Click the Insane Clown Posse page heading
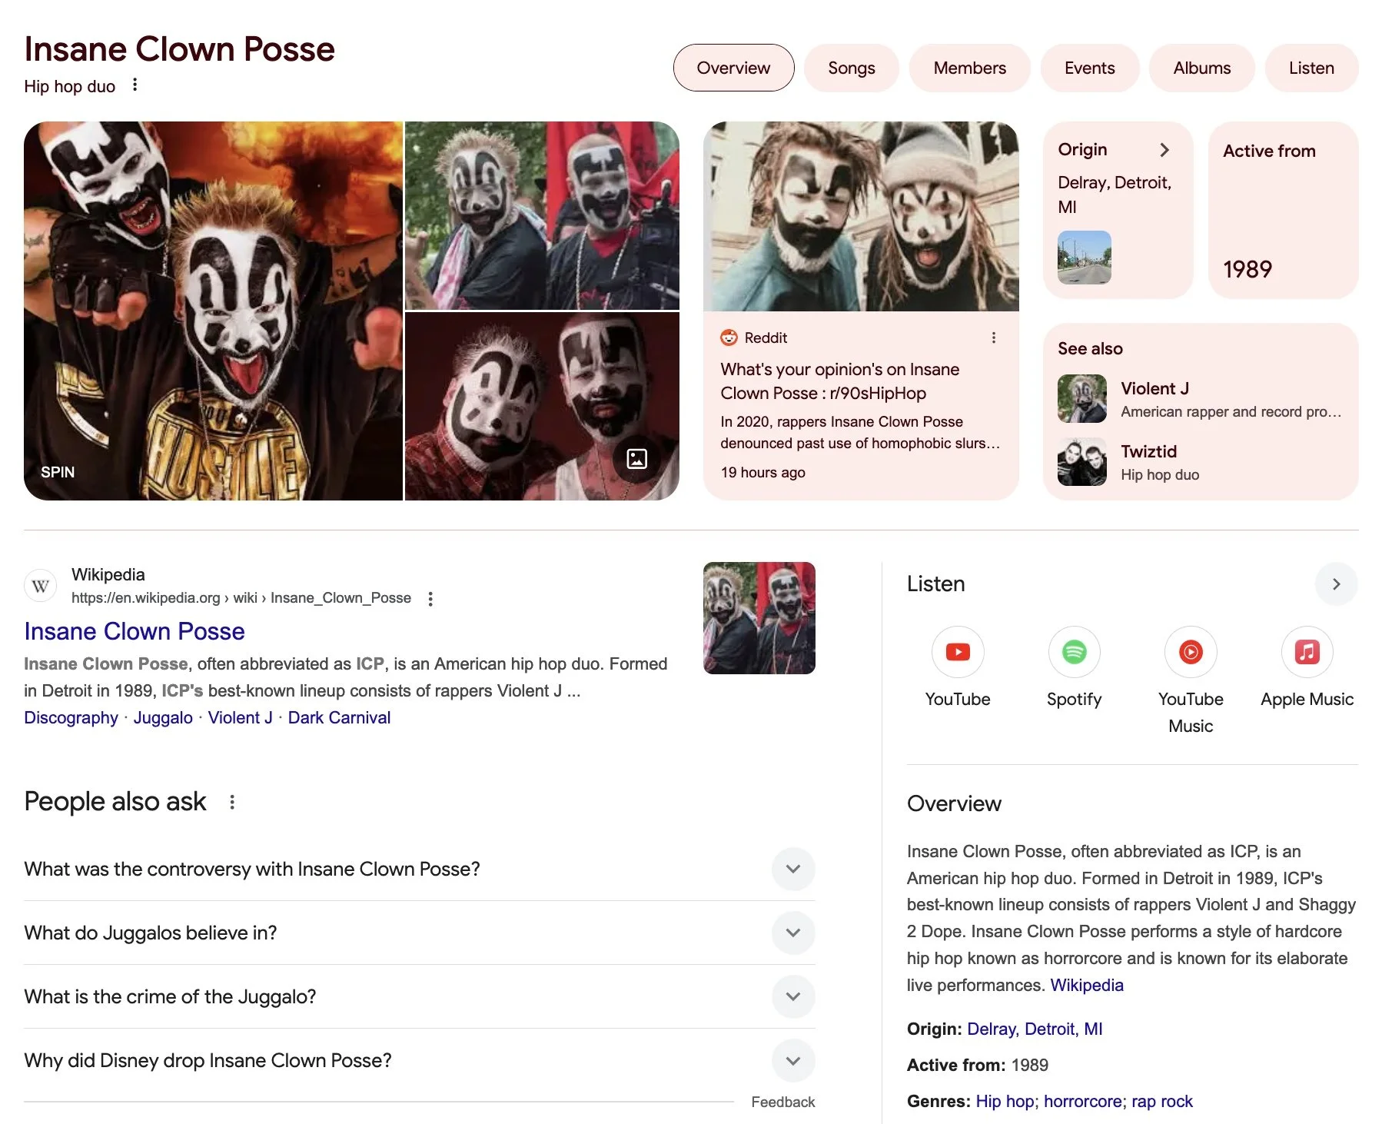Screen dimensions: 1382x1124 click(x=179, y=48)
